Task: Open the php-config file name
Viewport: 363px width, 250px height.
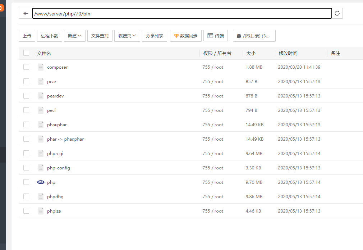Action: tap(59, 168)
